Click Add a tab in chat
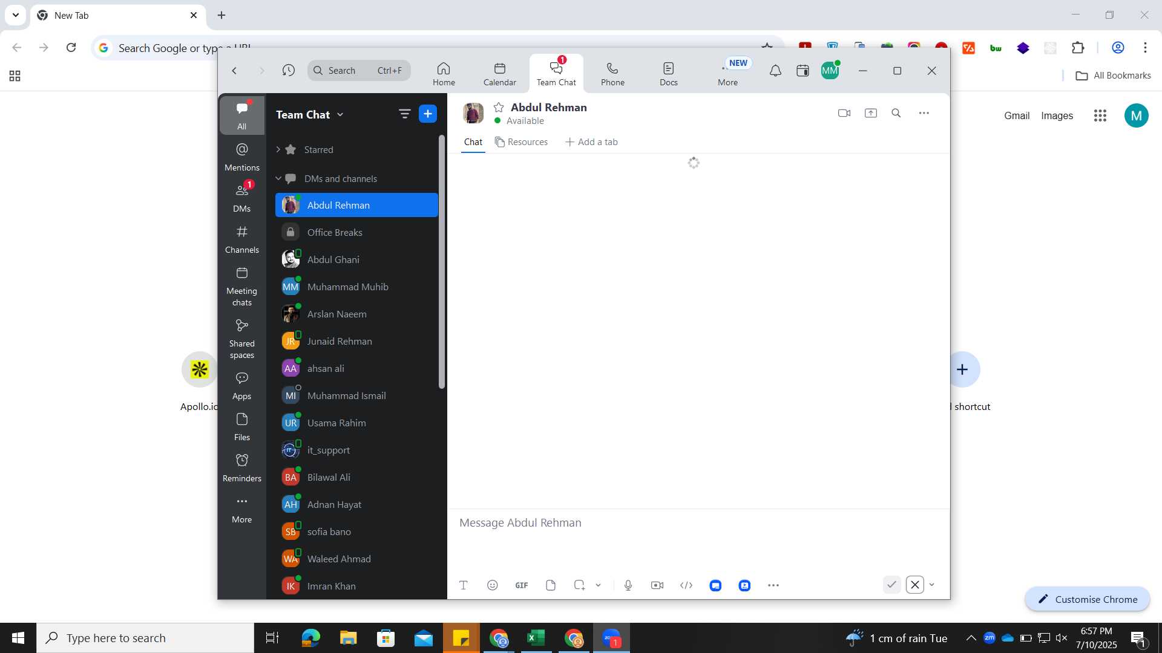This screenshot has width=1162, height=653. coord(591,141)
